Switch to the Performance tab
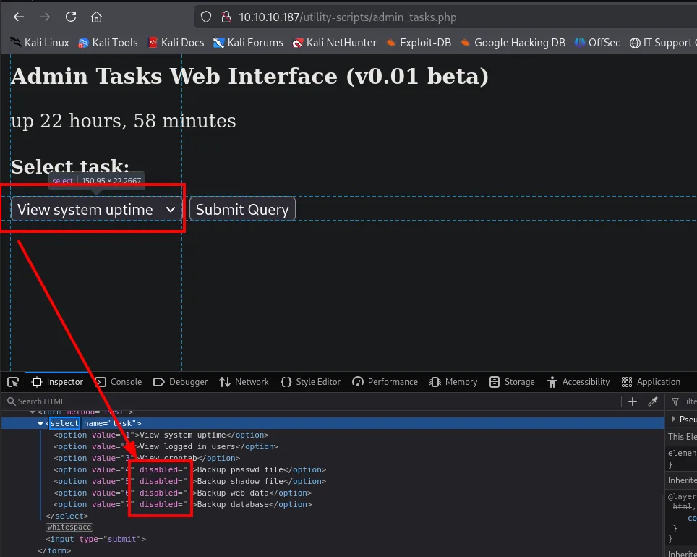Viewport: 697px width, 557px height. [385, 382]
